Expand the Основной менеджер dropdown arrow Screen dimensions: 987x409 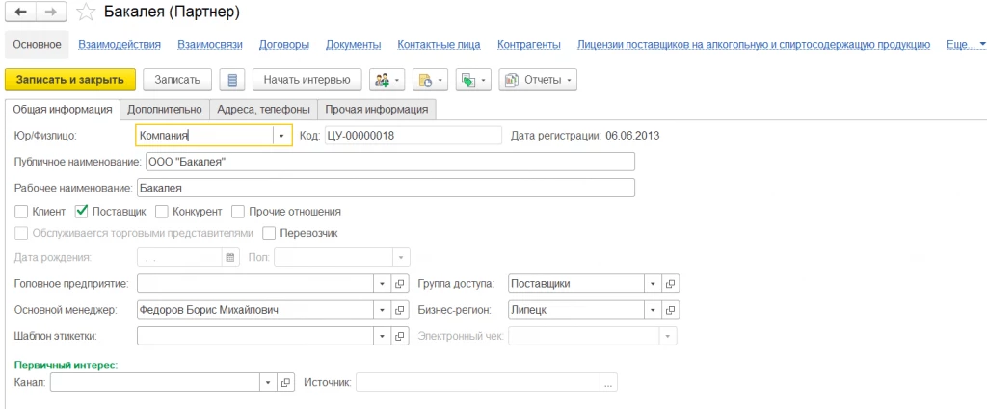[x=382, y=310]
